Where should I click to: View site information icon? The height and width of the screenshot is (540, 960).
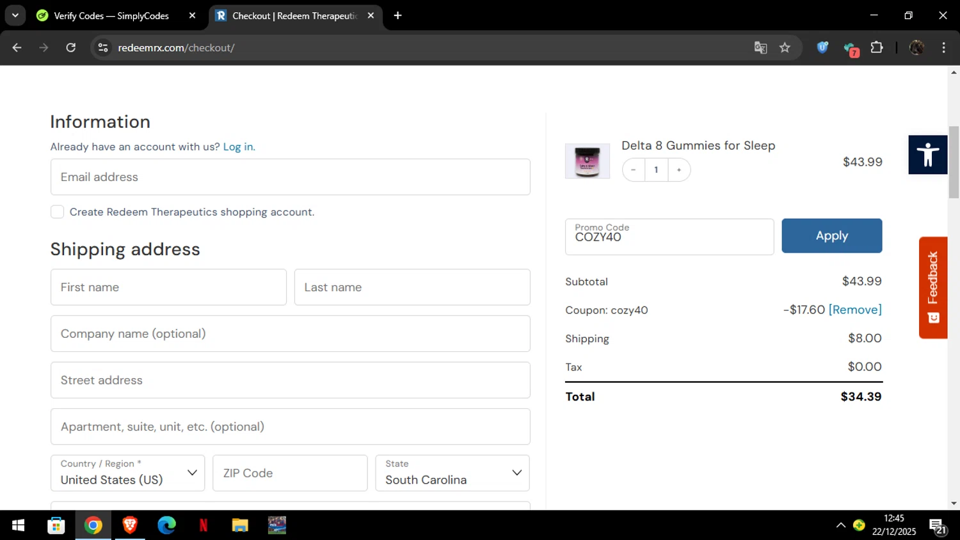[x=102, y=47]
